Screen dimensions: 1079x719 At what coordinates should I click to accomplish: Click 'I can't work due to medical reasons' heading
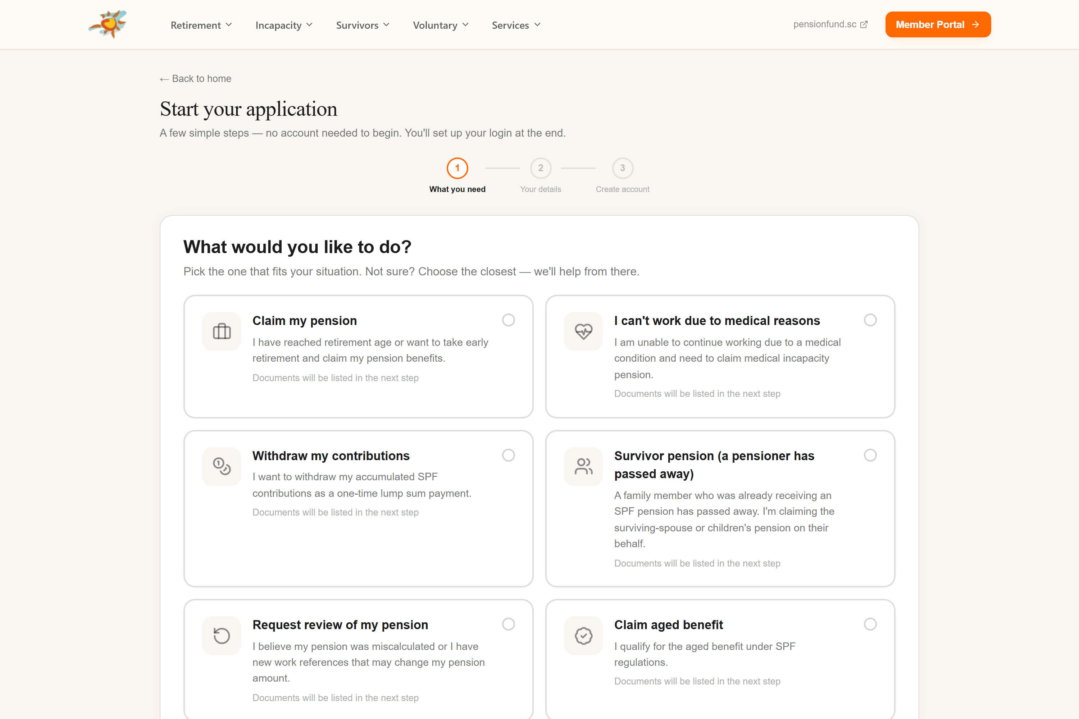coord(716,321)
